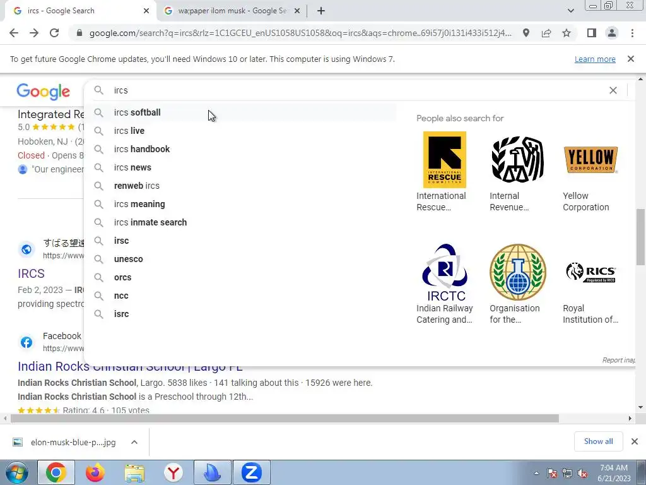Image resolution: width=646 pixels, height=485 pixels.
Task: Click the muted volume tray icon
Action: point(582,473)
